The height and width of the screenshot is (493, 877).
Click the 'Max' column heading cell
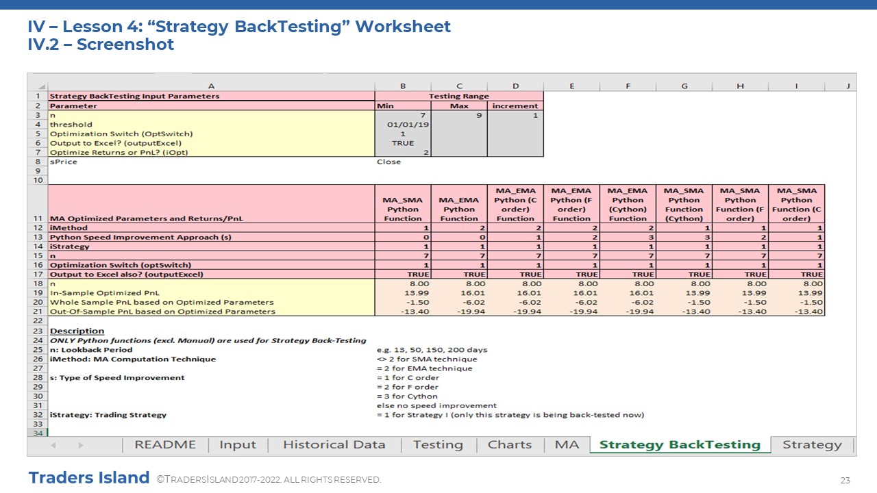[x=459, y=106]
